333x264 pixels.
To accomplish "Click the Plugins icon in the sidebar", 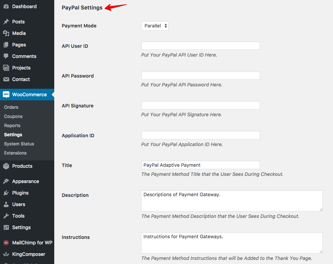I will pos(6,192).
